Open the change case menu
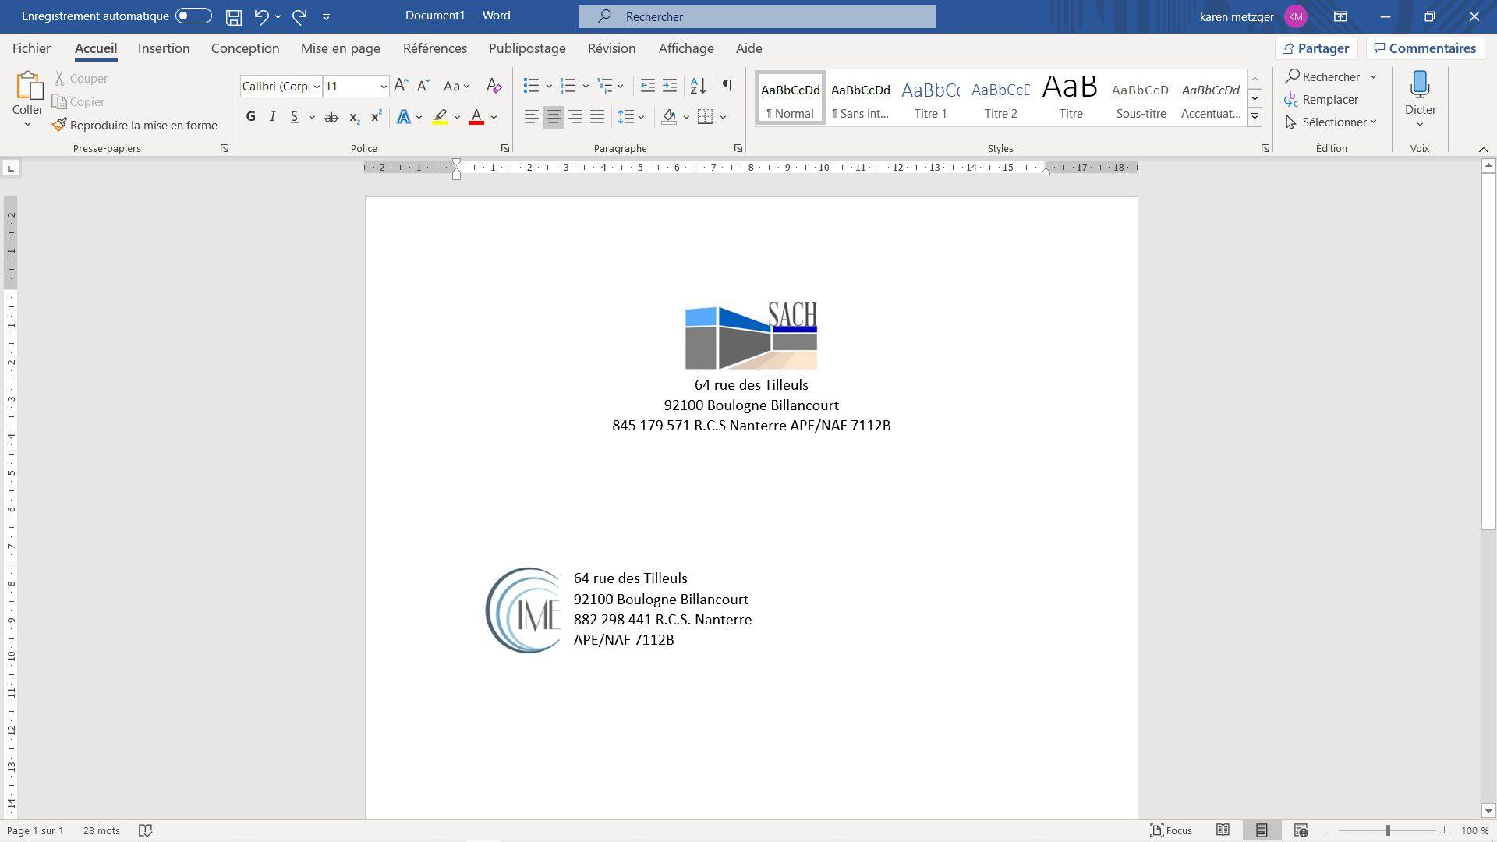This screenshot has height=842, width=1497. 456,86
